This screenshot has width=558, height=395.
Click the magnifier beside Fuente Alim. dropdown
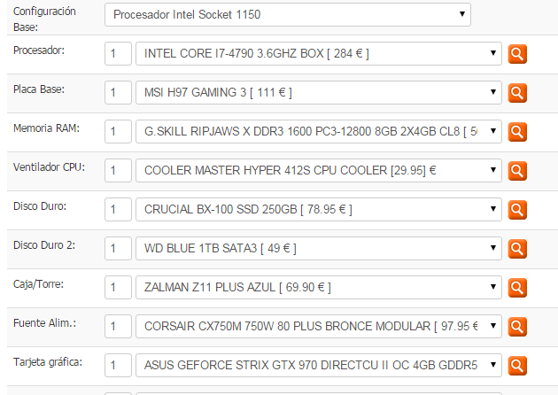coord(517,327)
